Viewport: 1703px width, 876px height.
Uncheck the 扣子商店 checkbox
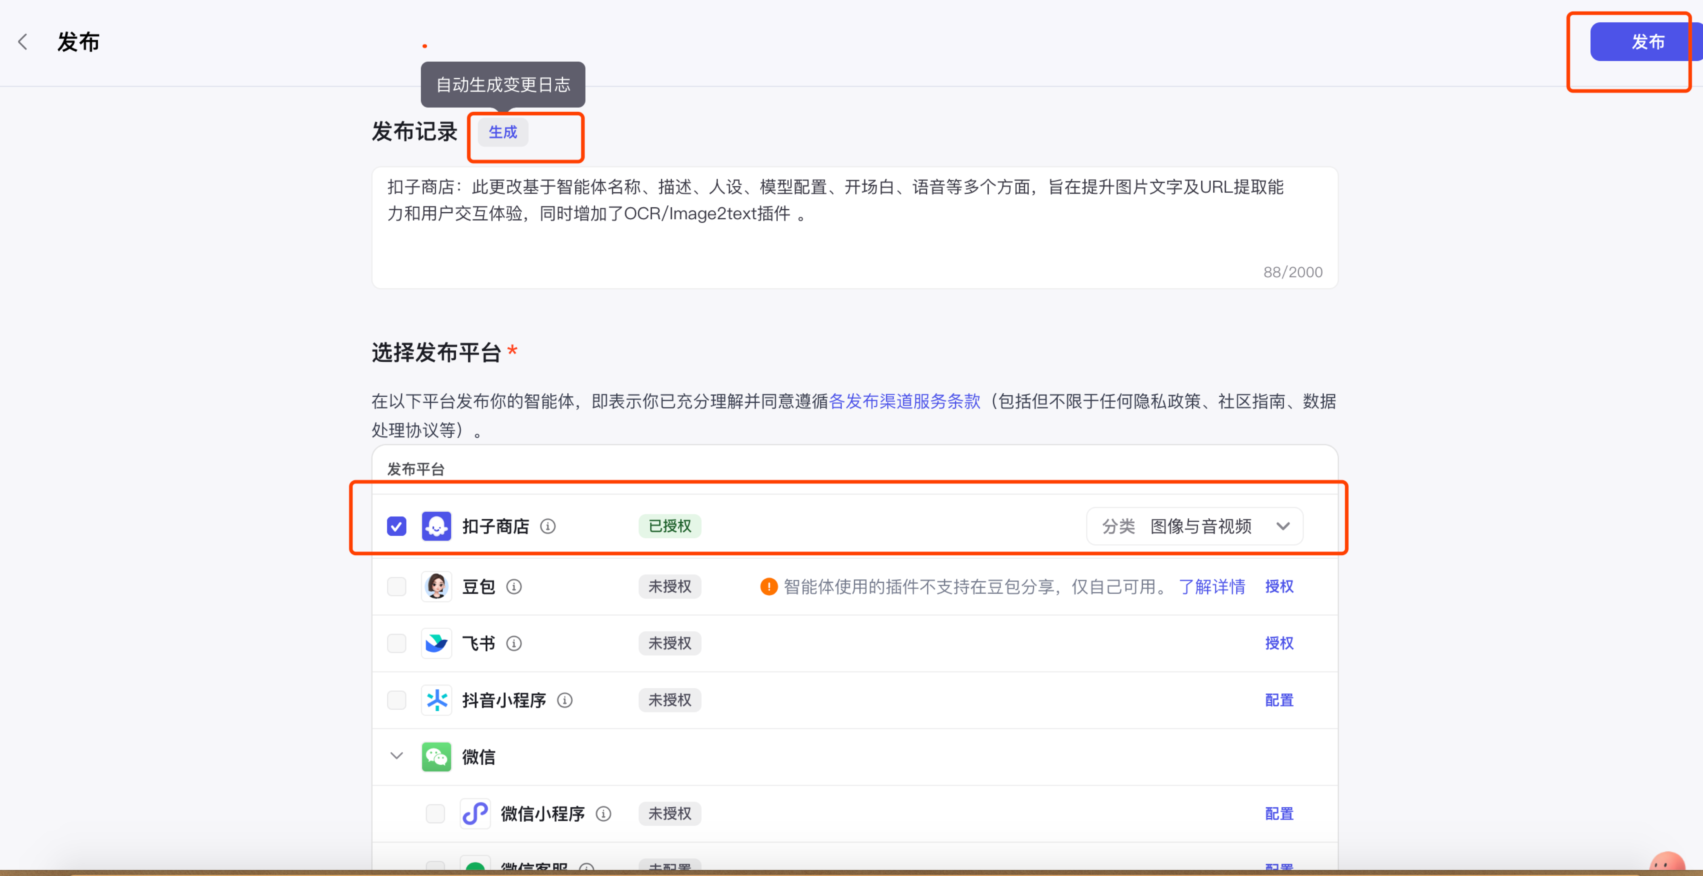(x=397, y=527)
